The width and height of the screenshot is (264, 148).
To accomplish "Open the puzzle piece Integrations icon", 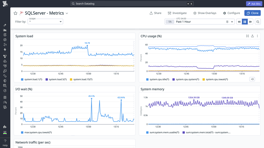I will (x=5, y=127).
